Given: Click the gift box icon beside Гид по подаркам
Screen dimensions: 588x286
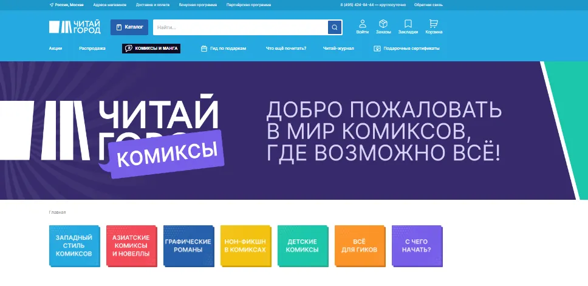Looking at the screenshot, I should click(204, 49).
